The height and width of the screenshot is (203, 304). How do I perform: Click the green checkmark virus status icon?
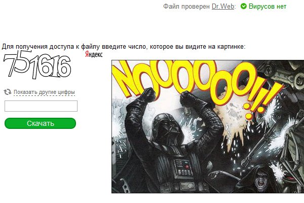(244, 7)
